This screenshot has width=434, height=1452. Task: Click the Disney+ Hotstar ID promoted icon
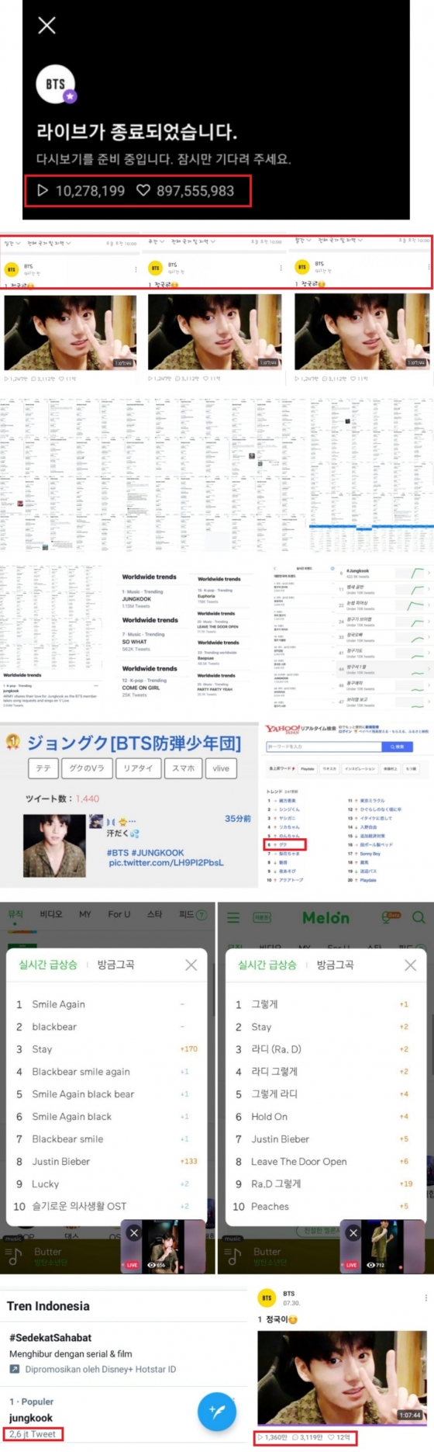pyautogui.click(x=14, y=1369)
